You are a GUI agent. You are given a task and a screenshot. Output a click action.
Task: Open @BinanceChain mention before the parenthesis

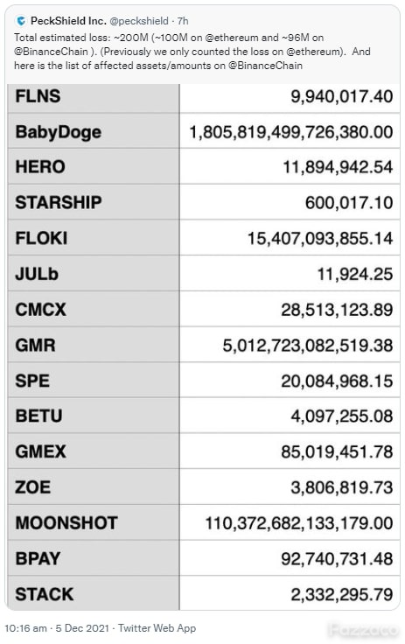pyautogui.click(x=51, y=52)
